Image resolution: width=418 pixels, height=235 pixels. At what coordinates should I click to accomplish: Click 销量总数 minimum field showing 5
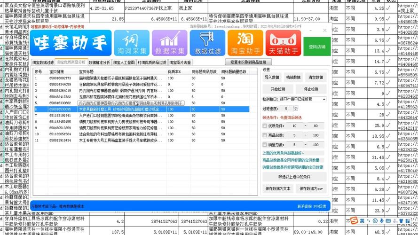pyautogui.click(x=294, y=145)
